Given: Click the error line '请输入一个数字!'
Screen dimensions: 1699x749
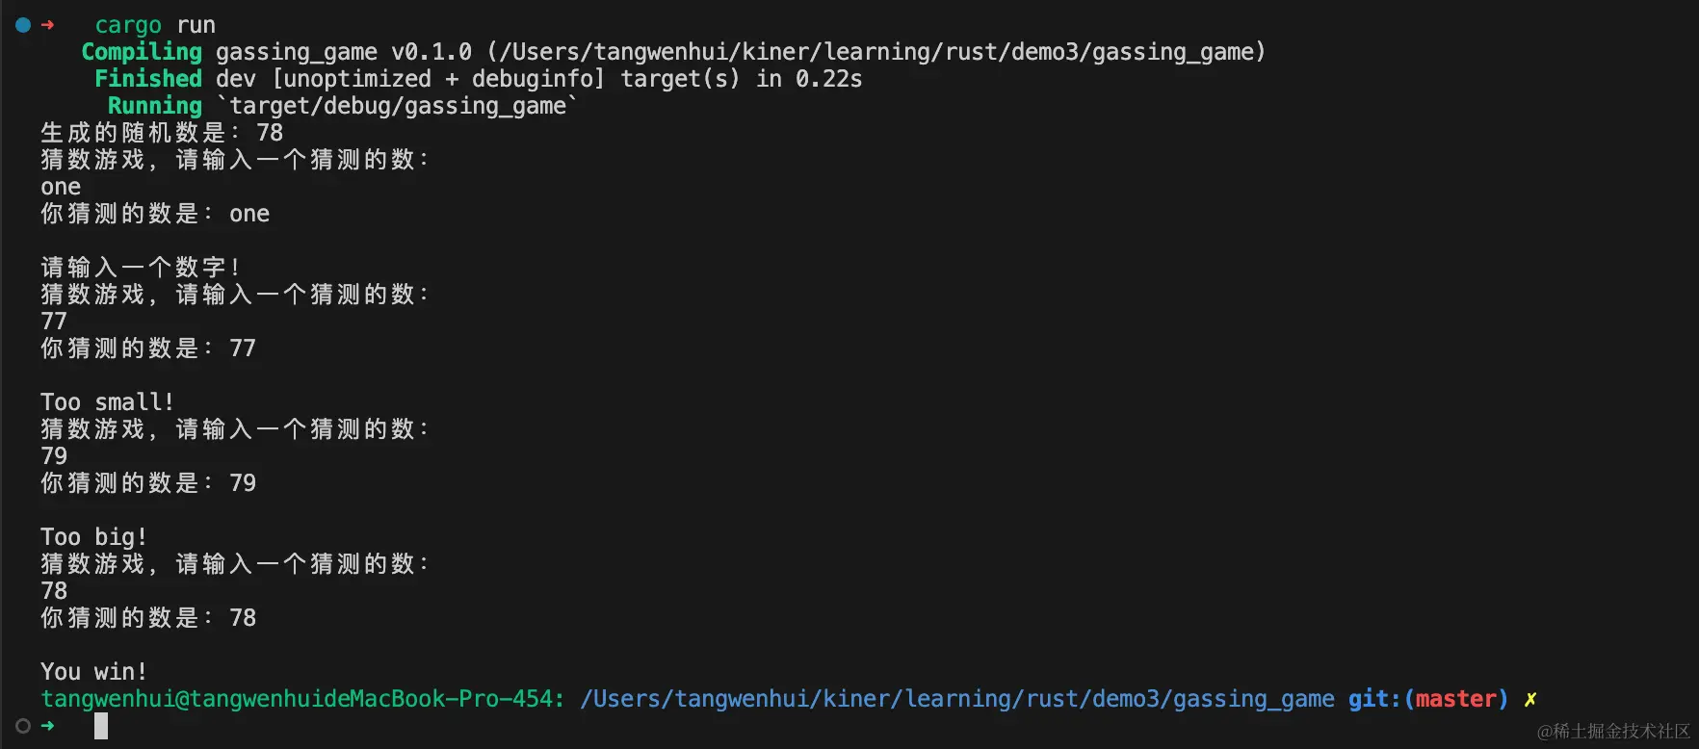Looking at the screenshot, I should pyautogui.click(x=141, y=268).
